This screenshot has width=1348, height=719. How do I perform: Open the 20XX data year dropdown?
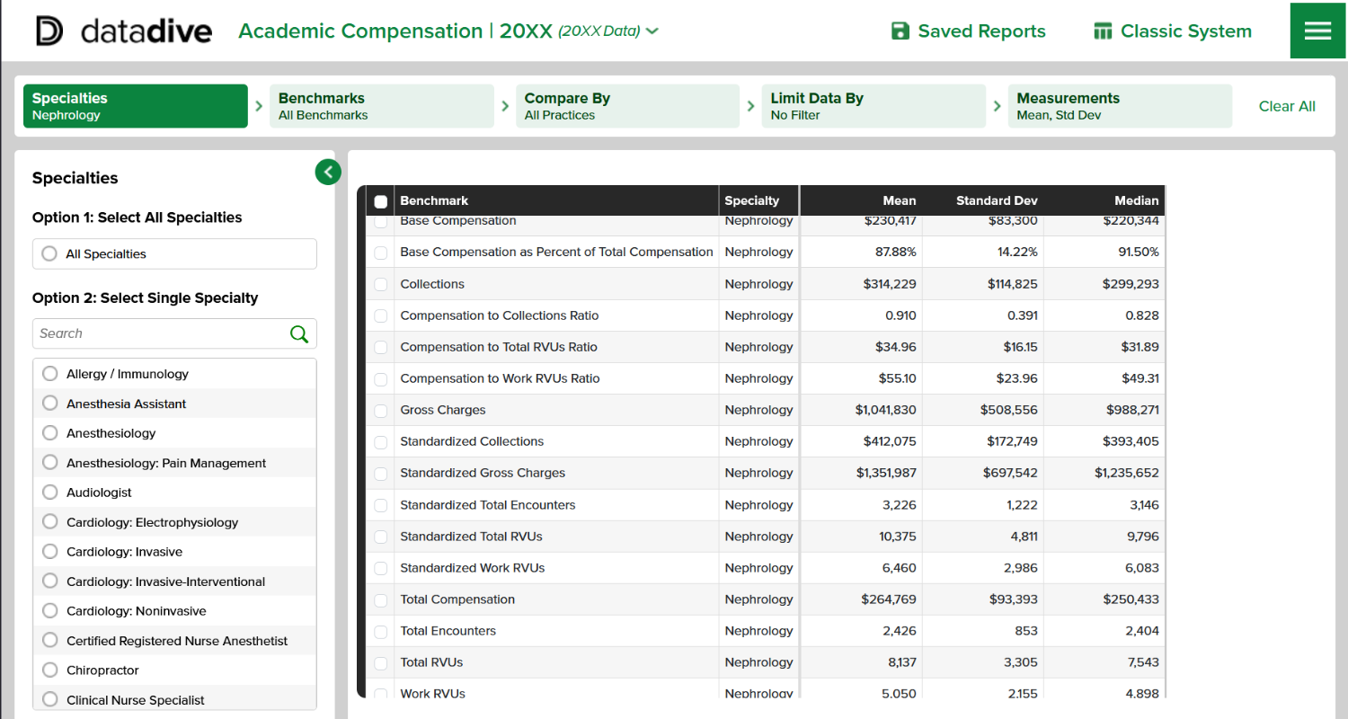(652, 31)
